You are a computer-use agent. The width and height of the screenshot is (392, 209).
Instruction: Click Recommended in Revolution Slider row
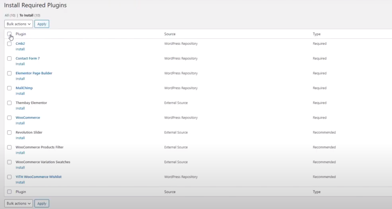(324, 132)
